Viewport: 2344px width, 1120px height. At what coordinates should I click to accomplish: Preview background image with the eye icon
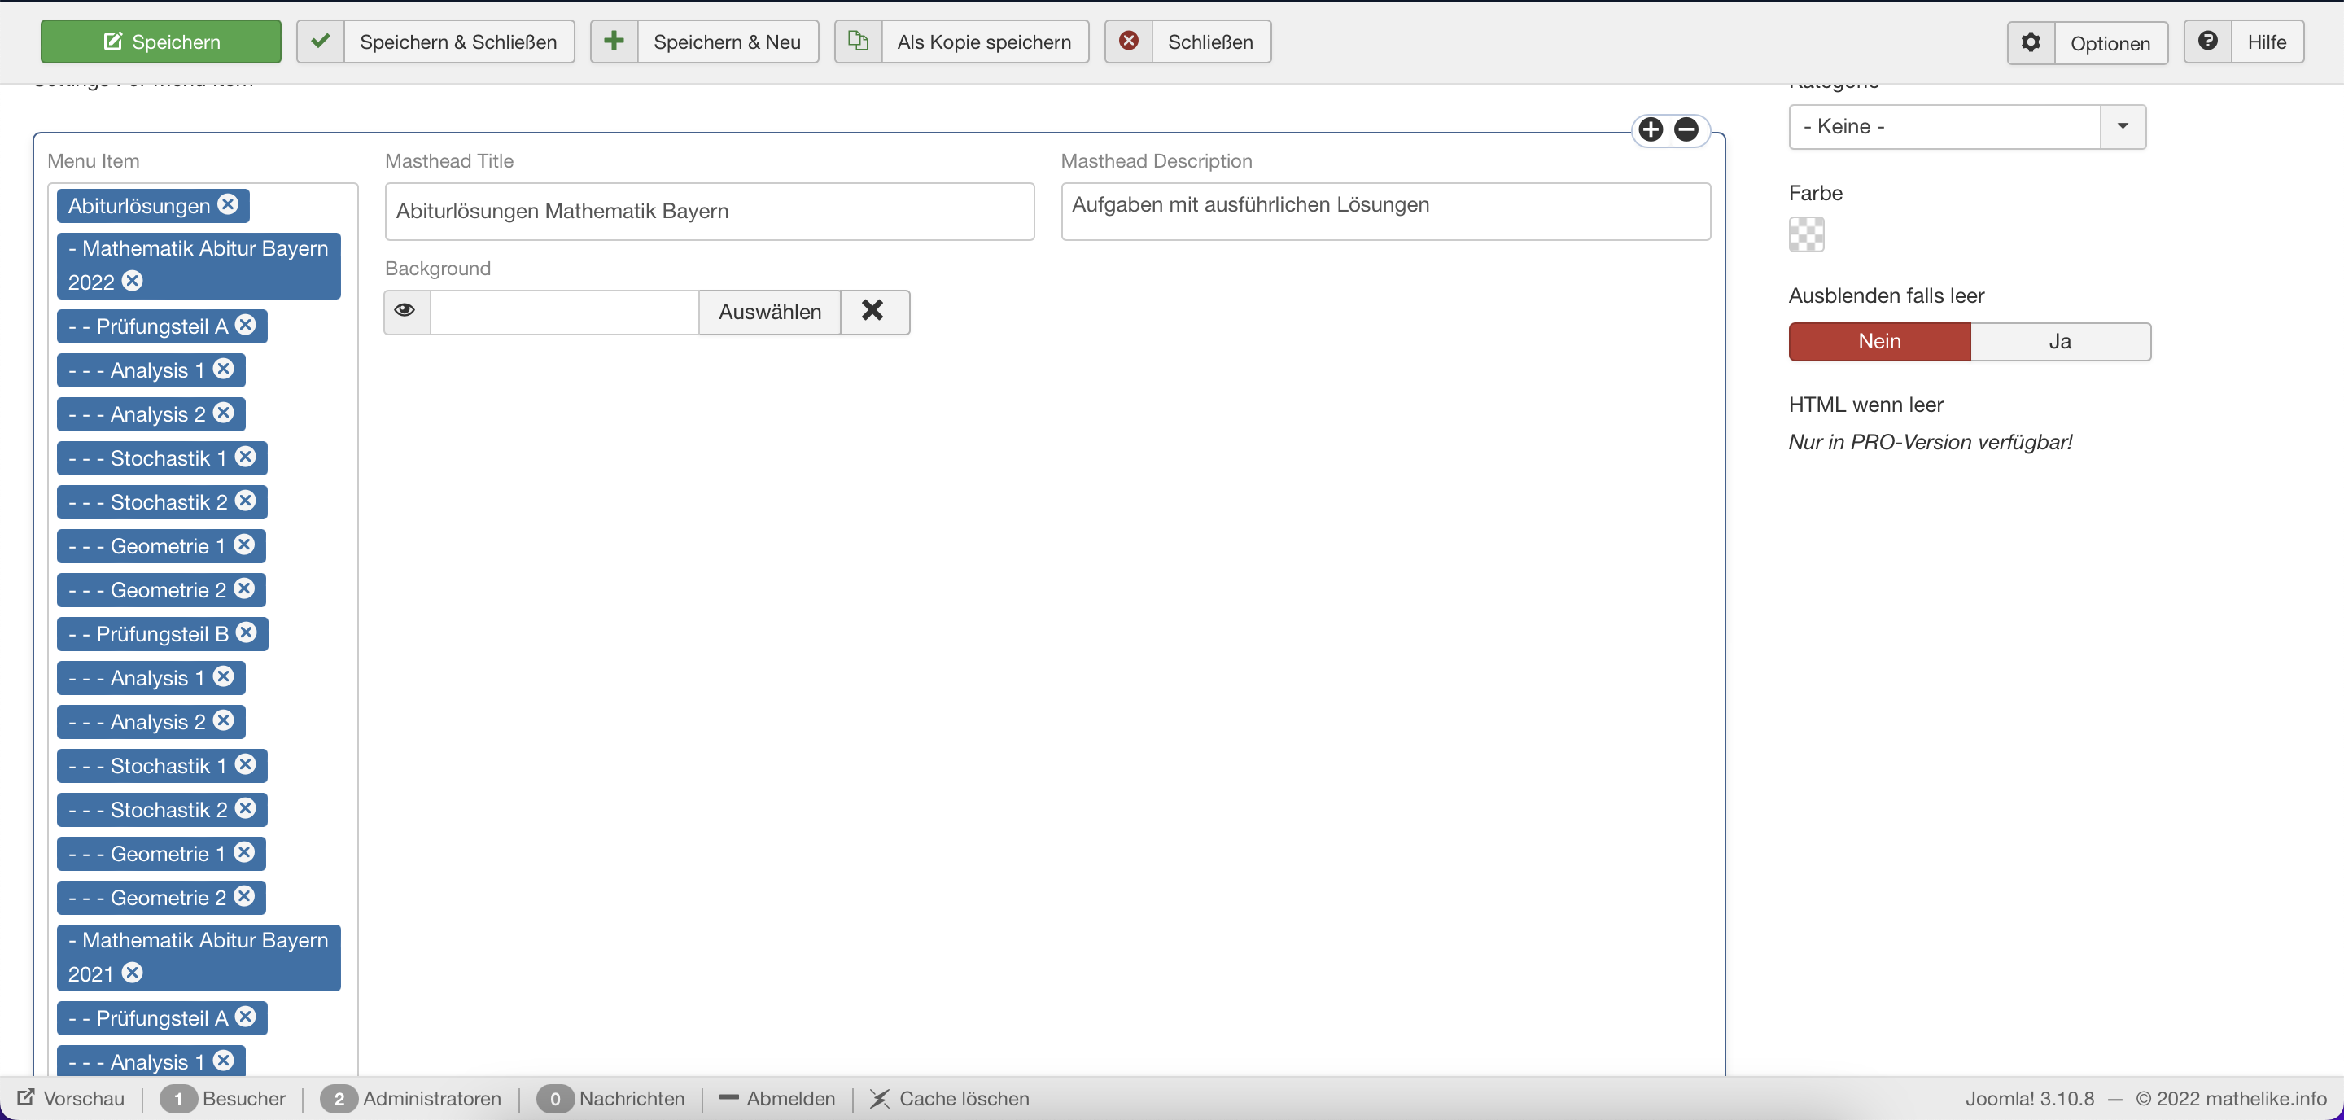coord(406,311)
